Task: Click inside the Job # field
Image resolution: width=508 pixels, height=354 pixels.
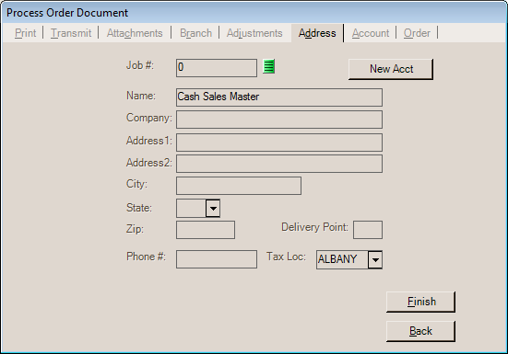Action: click(217, 68)
